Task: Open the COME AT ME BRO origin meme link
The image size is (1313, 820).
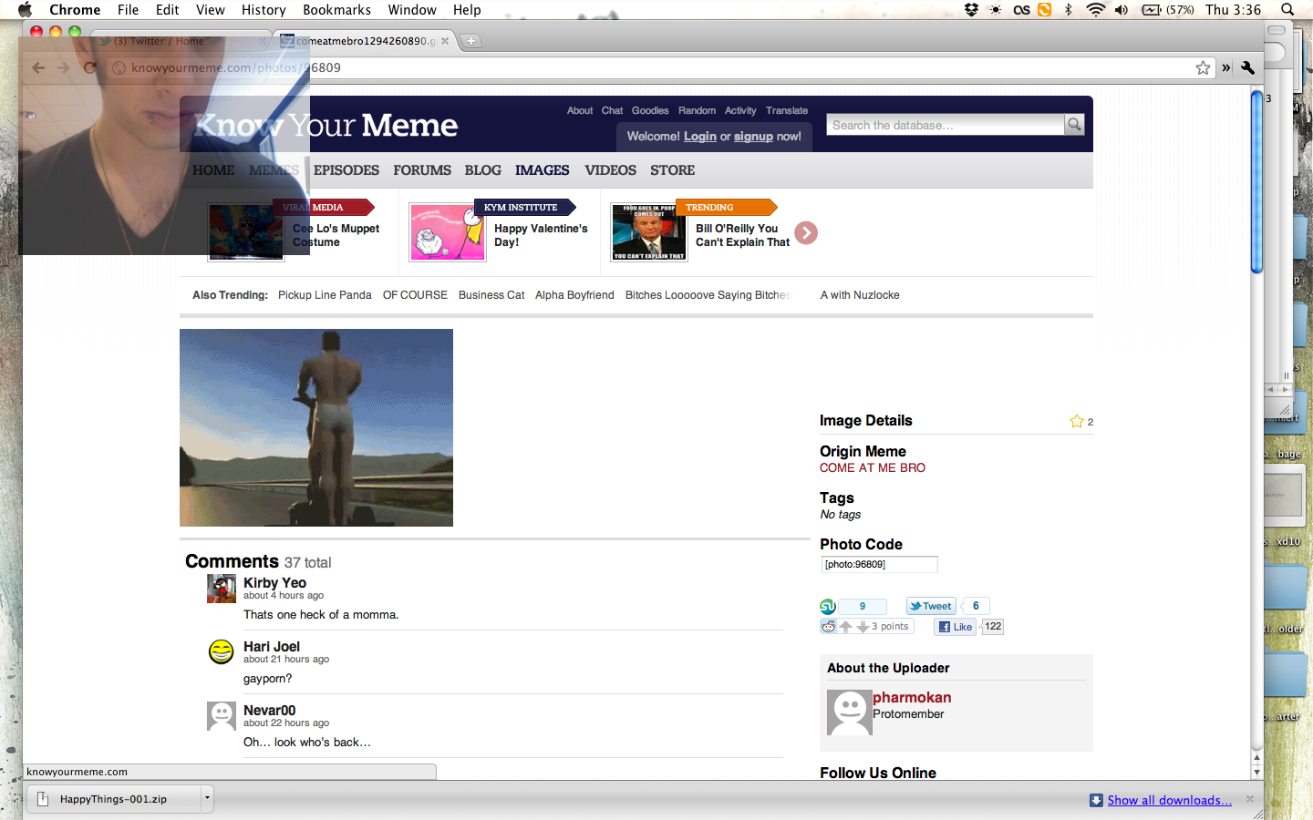Action: tap(872, 467)
